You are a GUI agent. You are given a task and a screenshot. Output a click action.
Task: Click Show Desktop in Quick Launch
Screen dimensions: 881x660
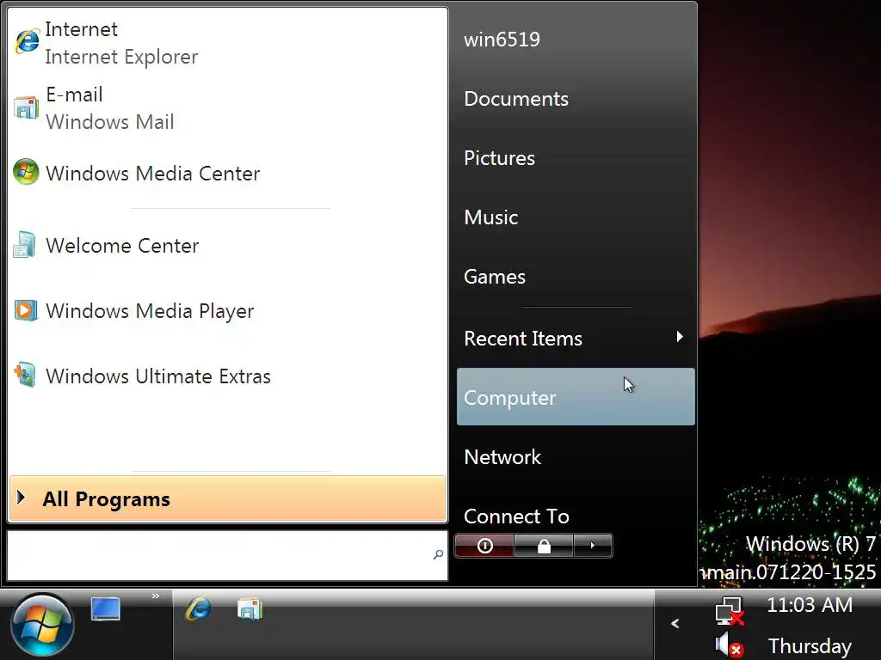coord(106,609)
